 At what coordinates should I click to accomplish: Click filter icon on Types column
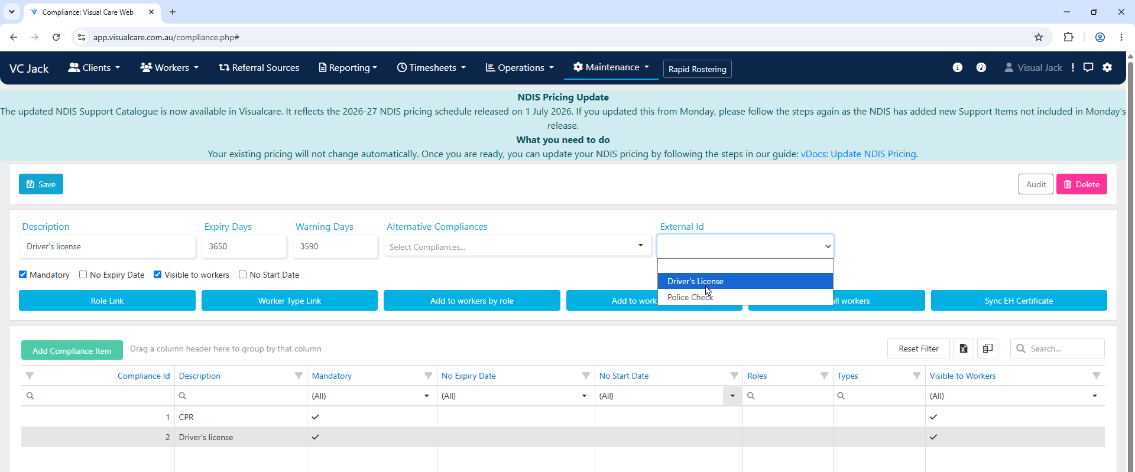916,376
